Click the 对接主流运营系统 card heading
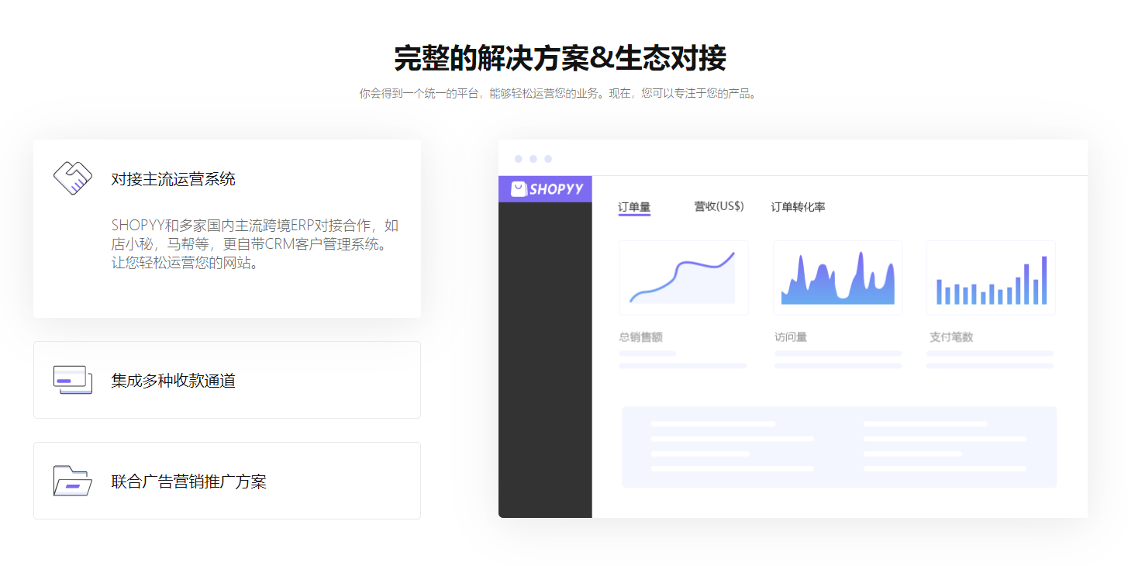The height and width of the screenshot is (566, 1128). [x=174, y=178]
